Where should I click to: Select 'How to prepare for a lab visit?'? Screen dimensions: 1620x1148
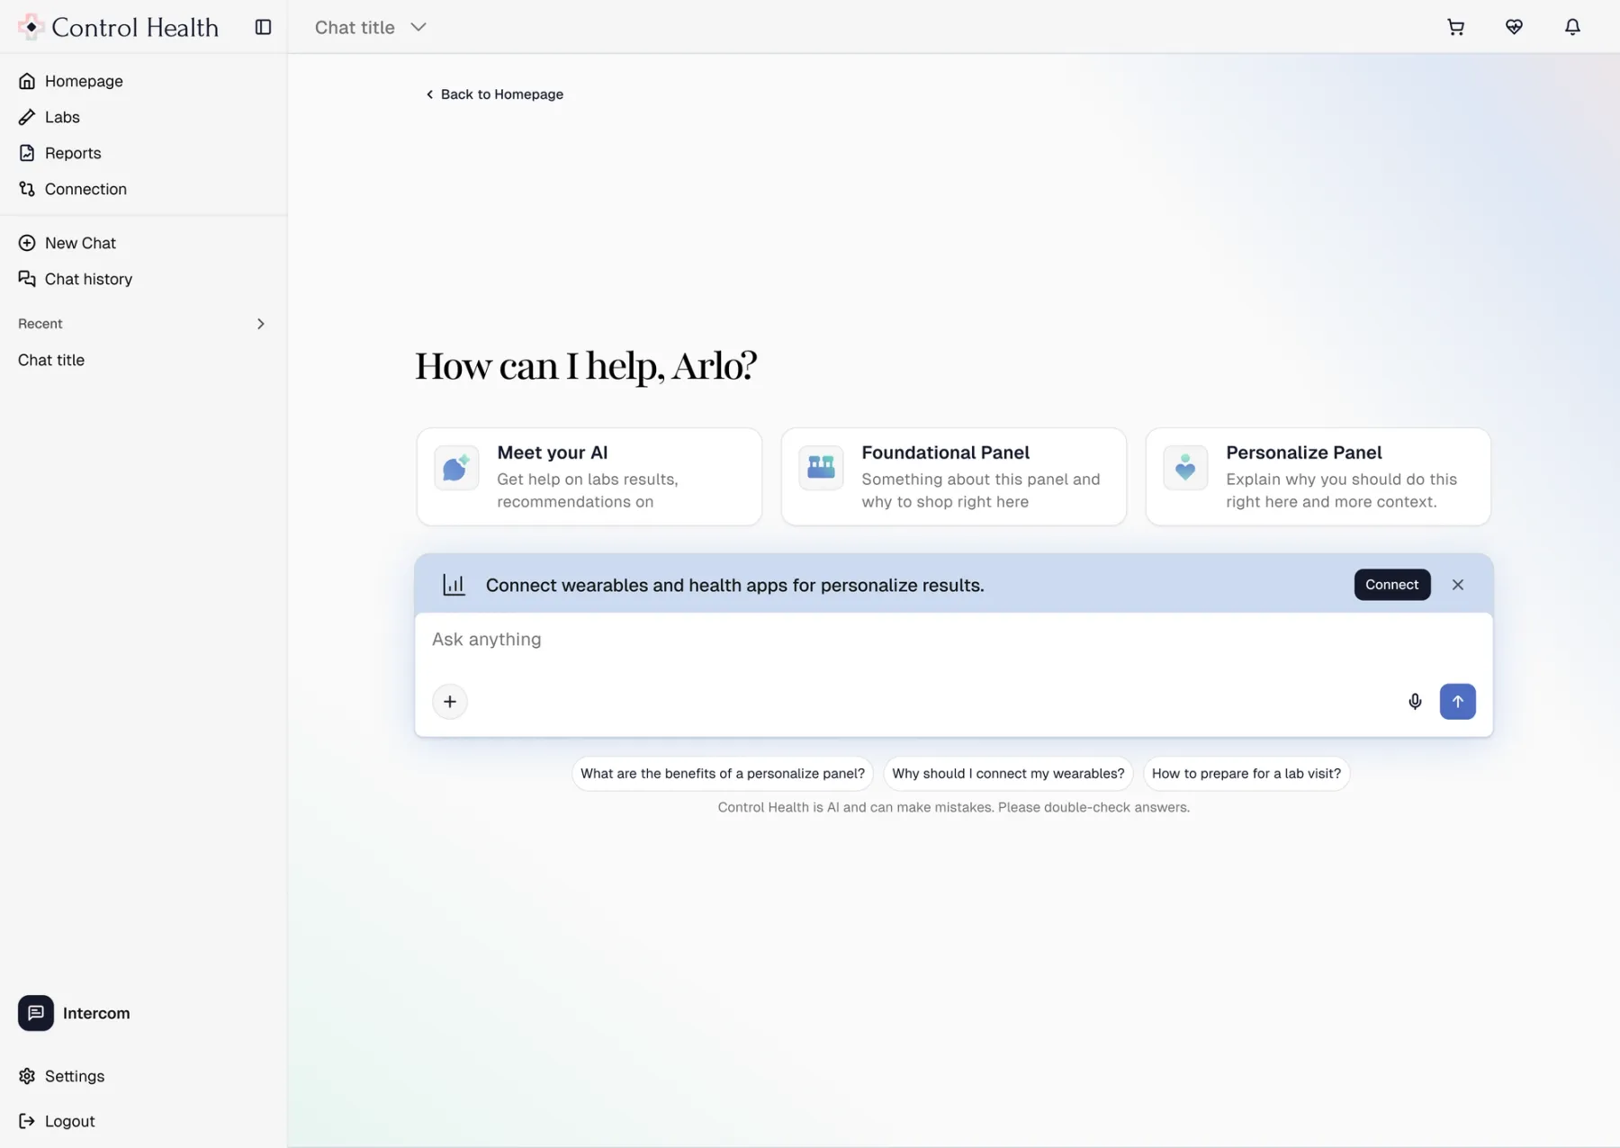(x=1246, y=774)
